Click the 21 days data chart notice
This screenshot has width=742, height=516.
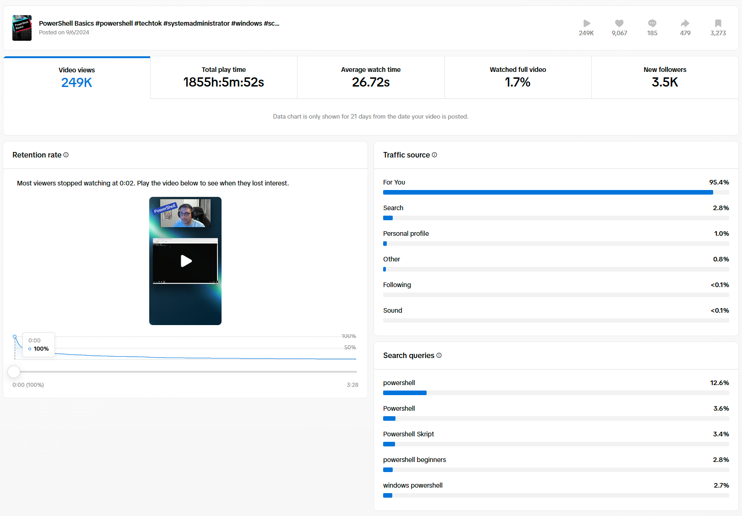coord(371,117)
